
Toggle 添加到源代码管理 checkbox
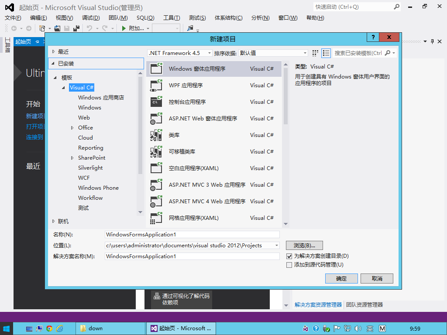point(289,265)
